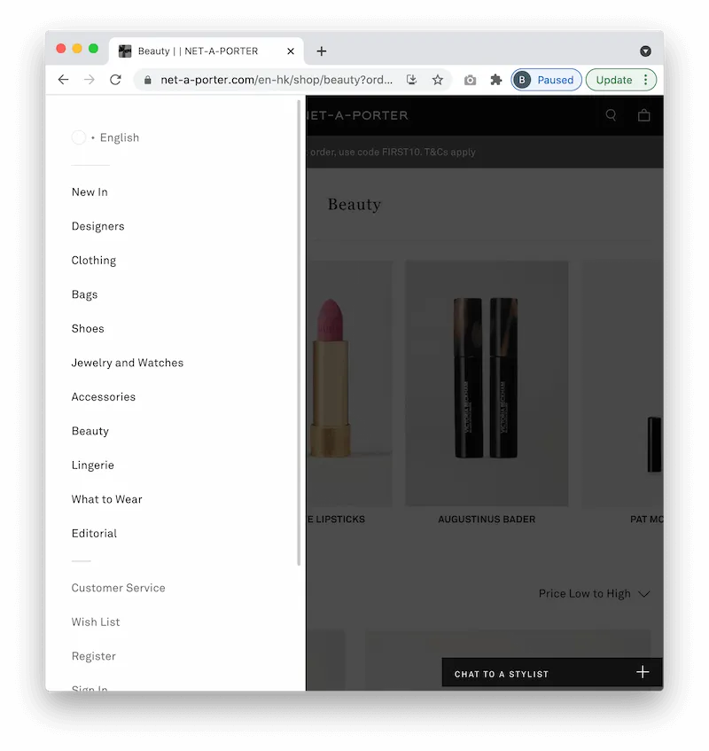Click the country flag circle beside English

[x=79, y=137]
